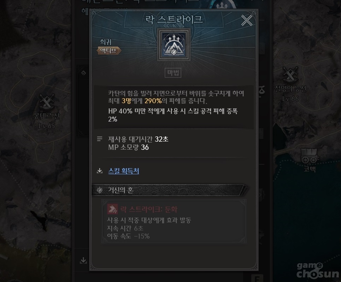
Task: Click the 몽테르 산 crossed swords map icon
Action: 47,101
